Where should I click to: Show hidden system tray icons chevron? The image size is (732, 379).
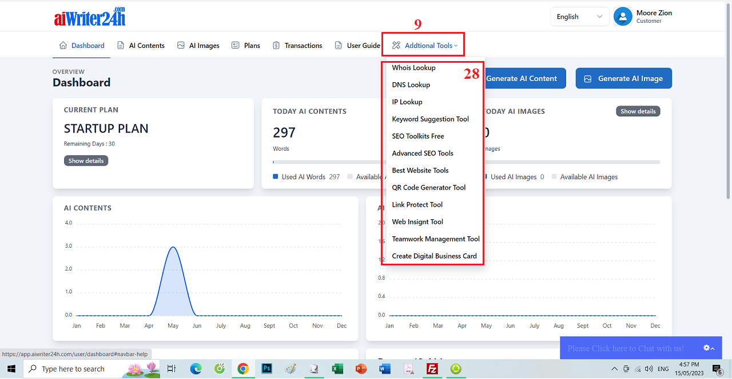[615, 369]
